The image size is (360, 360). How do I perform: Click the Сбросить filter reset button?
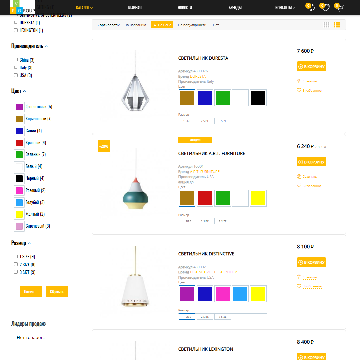(57, 292)
